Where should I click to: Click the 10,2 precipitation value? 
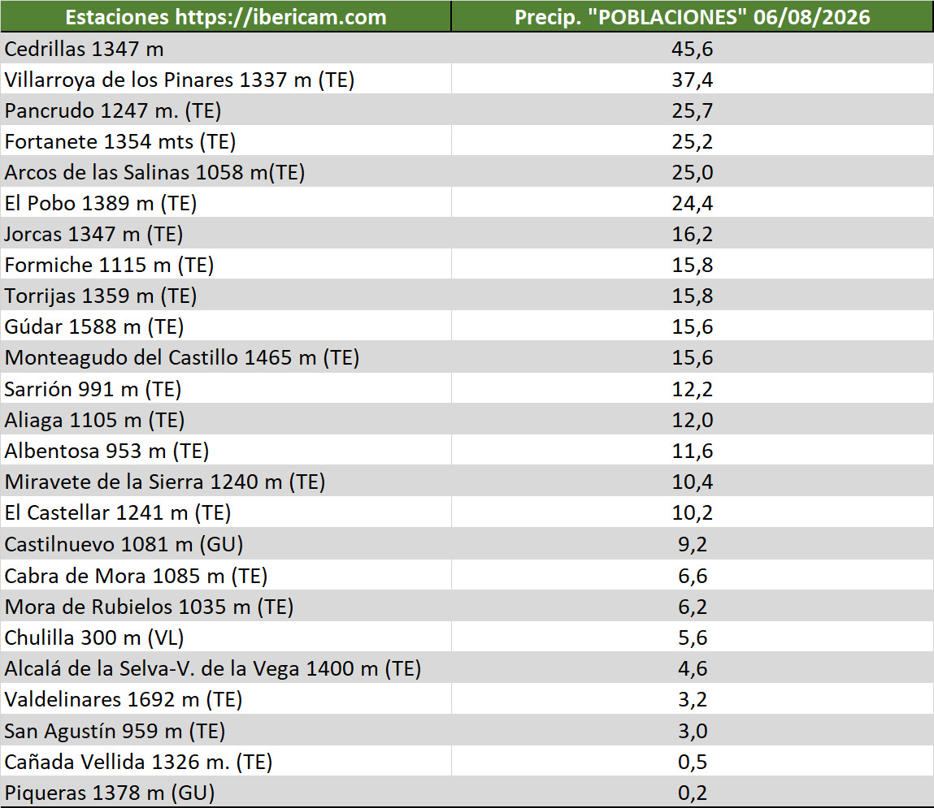point(692,513)
